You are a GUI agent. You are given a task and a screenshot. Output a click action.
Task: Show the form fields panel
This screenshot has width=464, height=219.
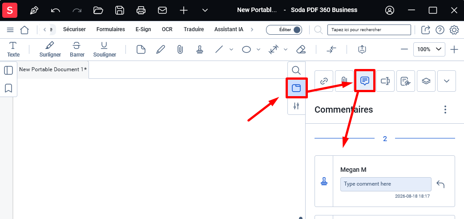point(385,81)
